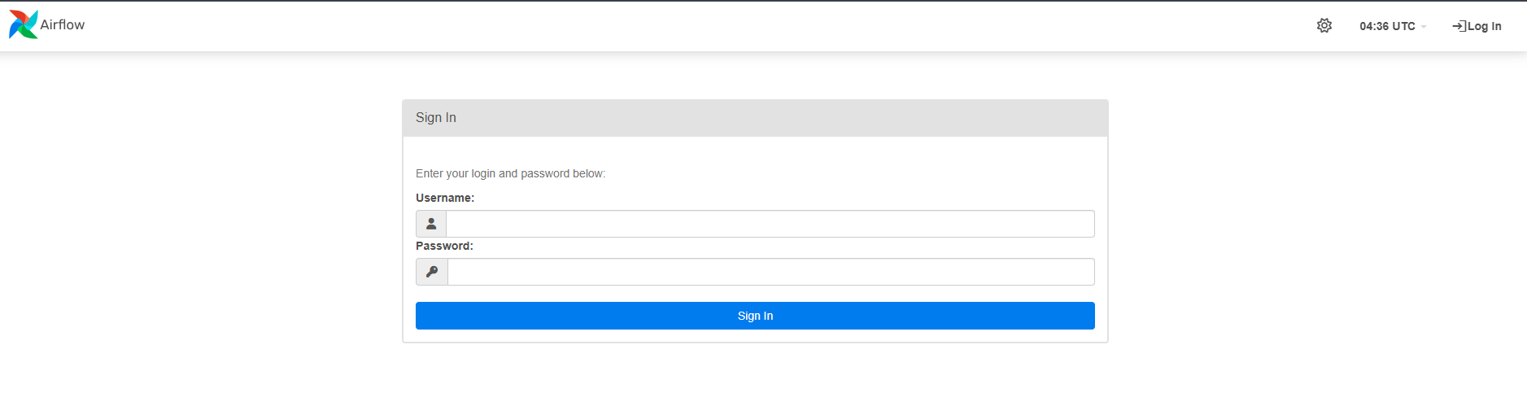Click the login arrow icon in navbar
1527x393 pixels.
coord(1459,26)
